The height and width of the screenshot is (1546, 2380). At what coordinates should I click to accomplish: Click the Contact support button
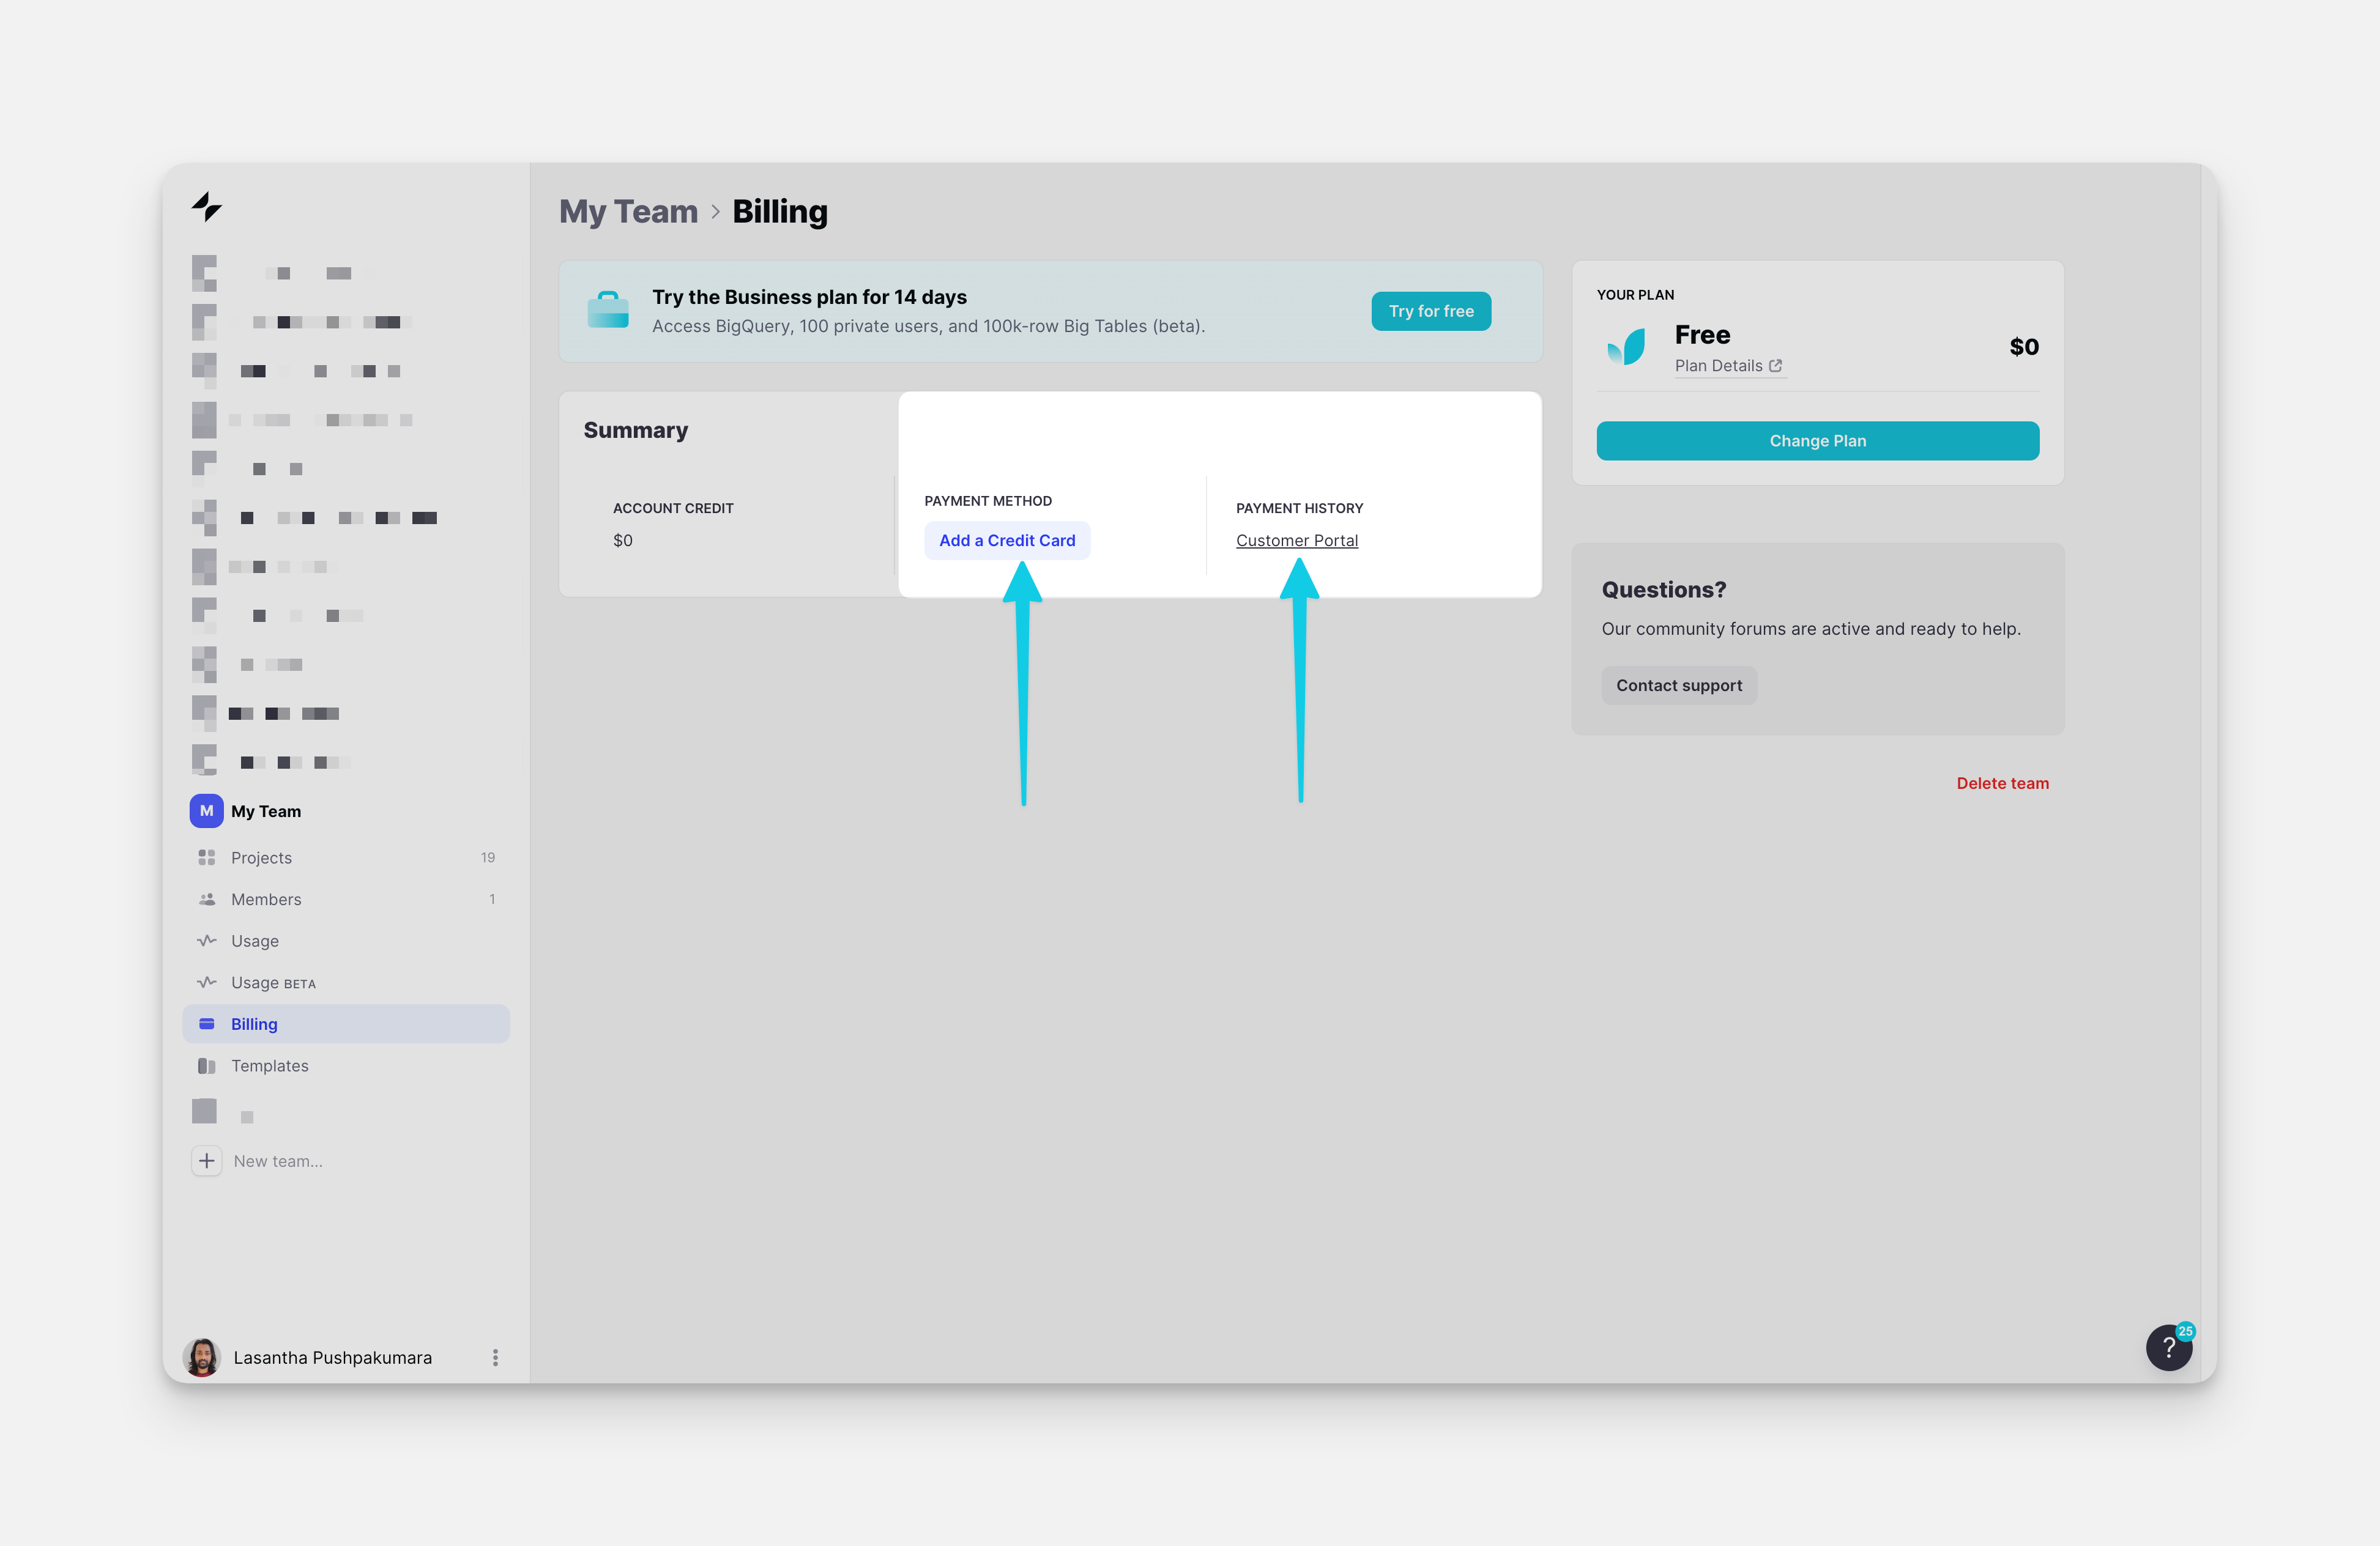(x=1678, y=686)
